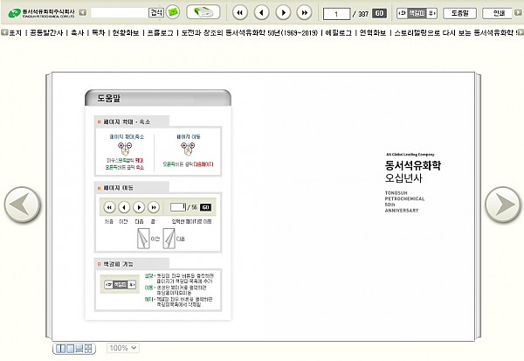Open the 100% zoom dropdown
The image size is (524, 361).
pos(123,348)
